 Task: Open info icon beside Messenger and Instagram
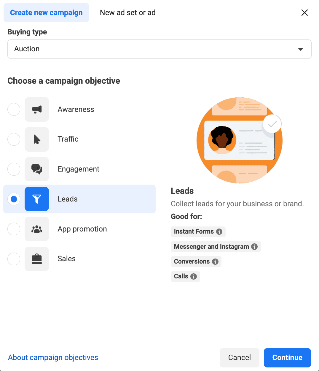click(254, 247)
